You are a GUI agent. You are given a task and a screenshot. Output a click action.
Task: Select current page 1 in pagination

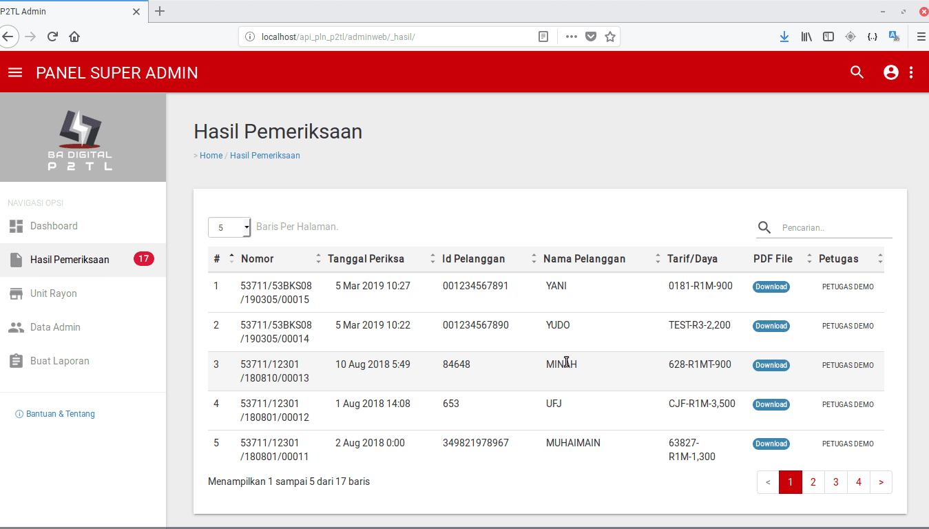click(x=790, y=482)
